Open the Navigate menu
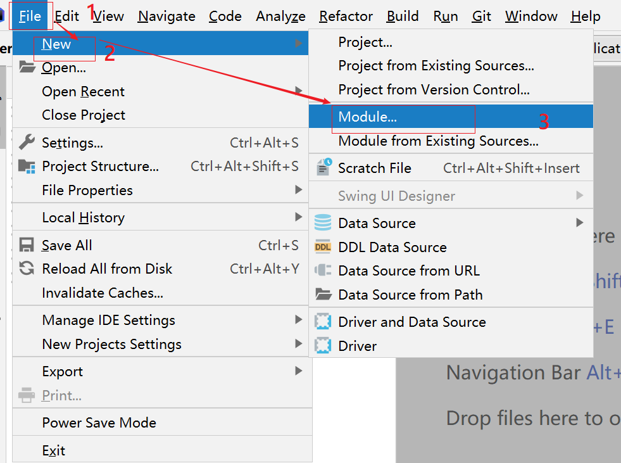Screen dimensions: 621x463 [166, 16]
